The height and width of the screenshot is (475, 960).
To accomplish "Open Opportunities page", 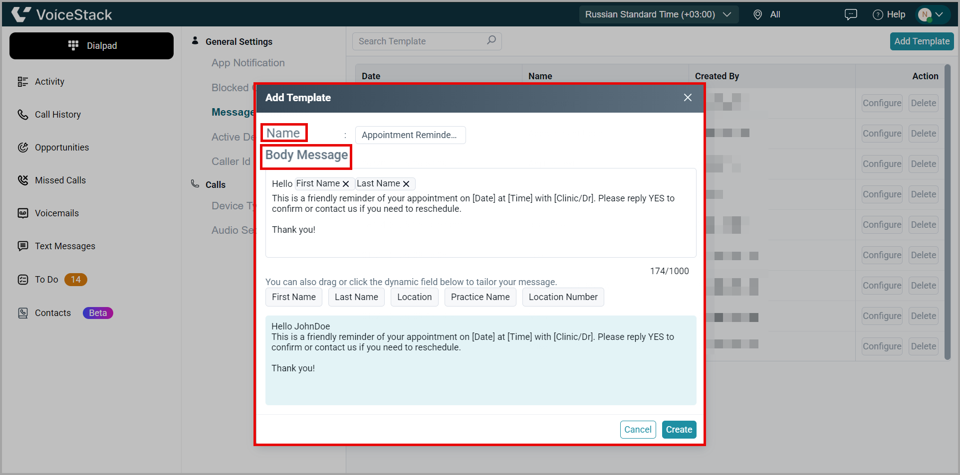I will [62, 148].
